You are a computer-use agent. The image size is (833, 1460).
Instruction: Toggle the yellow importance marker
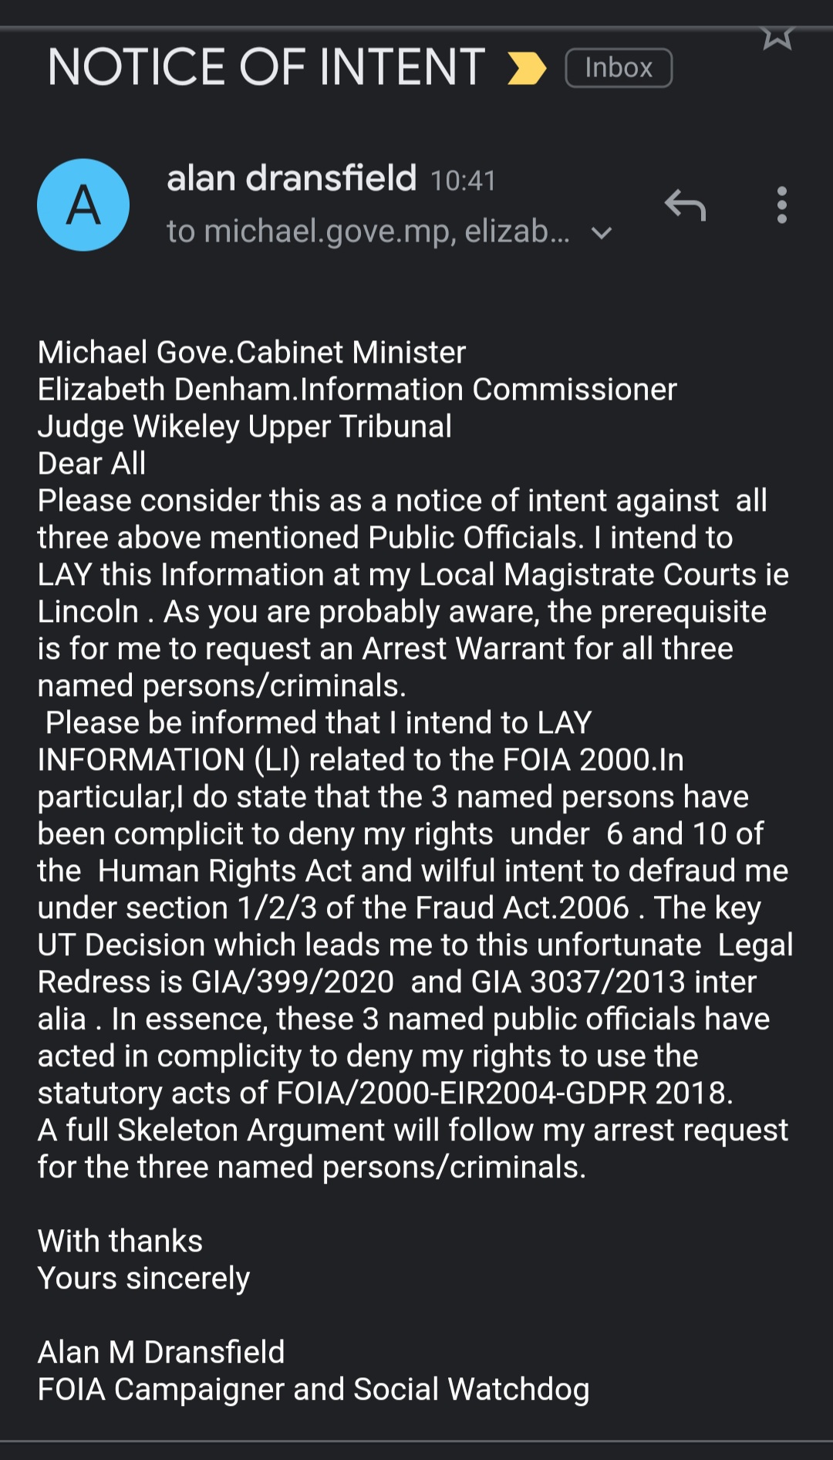click(x=527, y=68)
